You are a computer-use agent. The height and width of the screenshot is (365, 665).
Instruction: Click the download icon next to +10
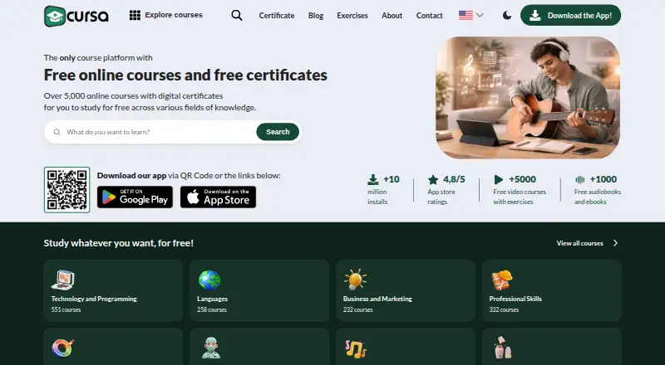tap(372, 179)
